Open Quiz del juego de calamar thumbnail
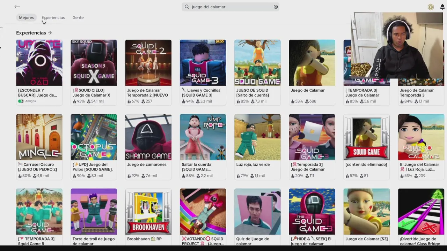 [257, 212]
